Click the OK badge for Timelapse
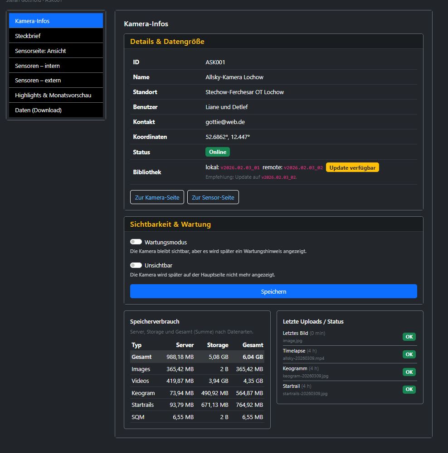This screenshot has width=448, height=453. click(x=409, y=354)
